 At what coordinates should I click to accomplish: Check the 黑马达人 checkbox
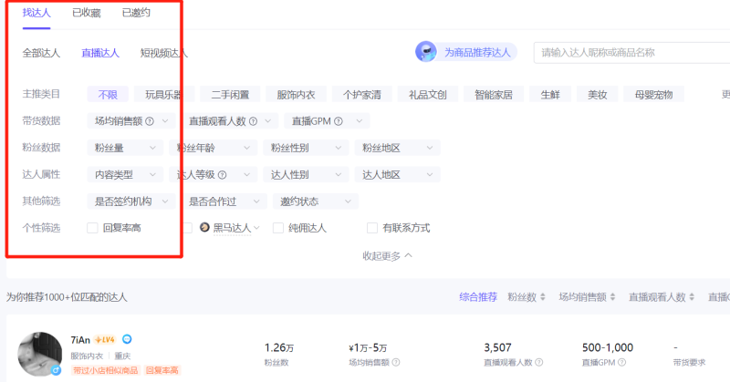[187, 228]
